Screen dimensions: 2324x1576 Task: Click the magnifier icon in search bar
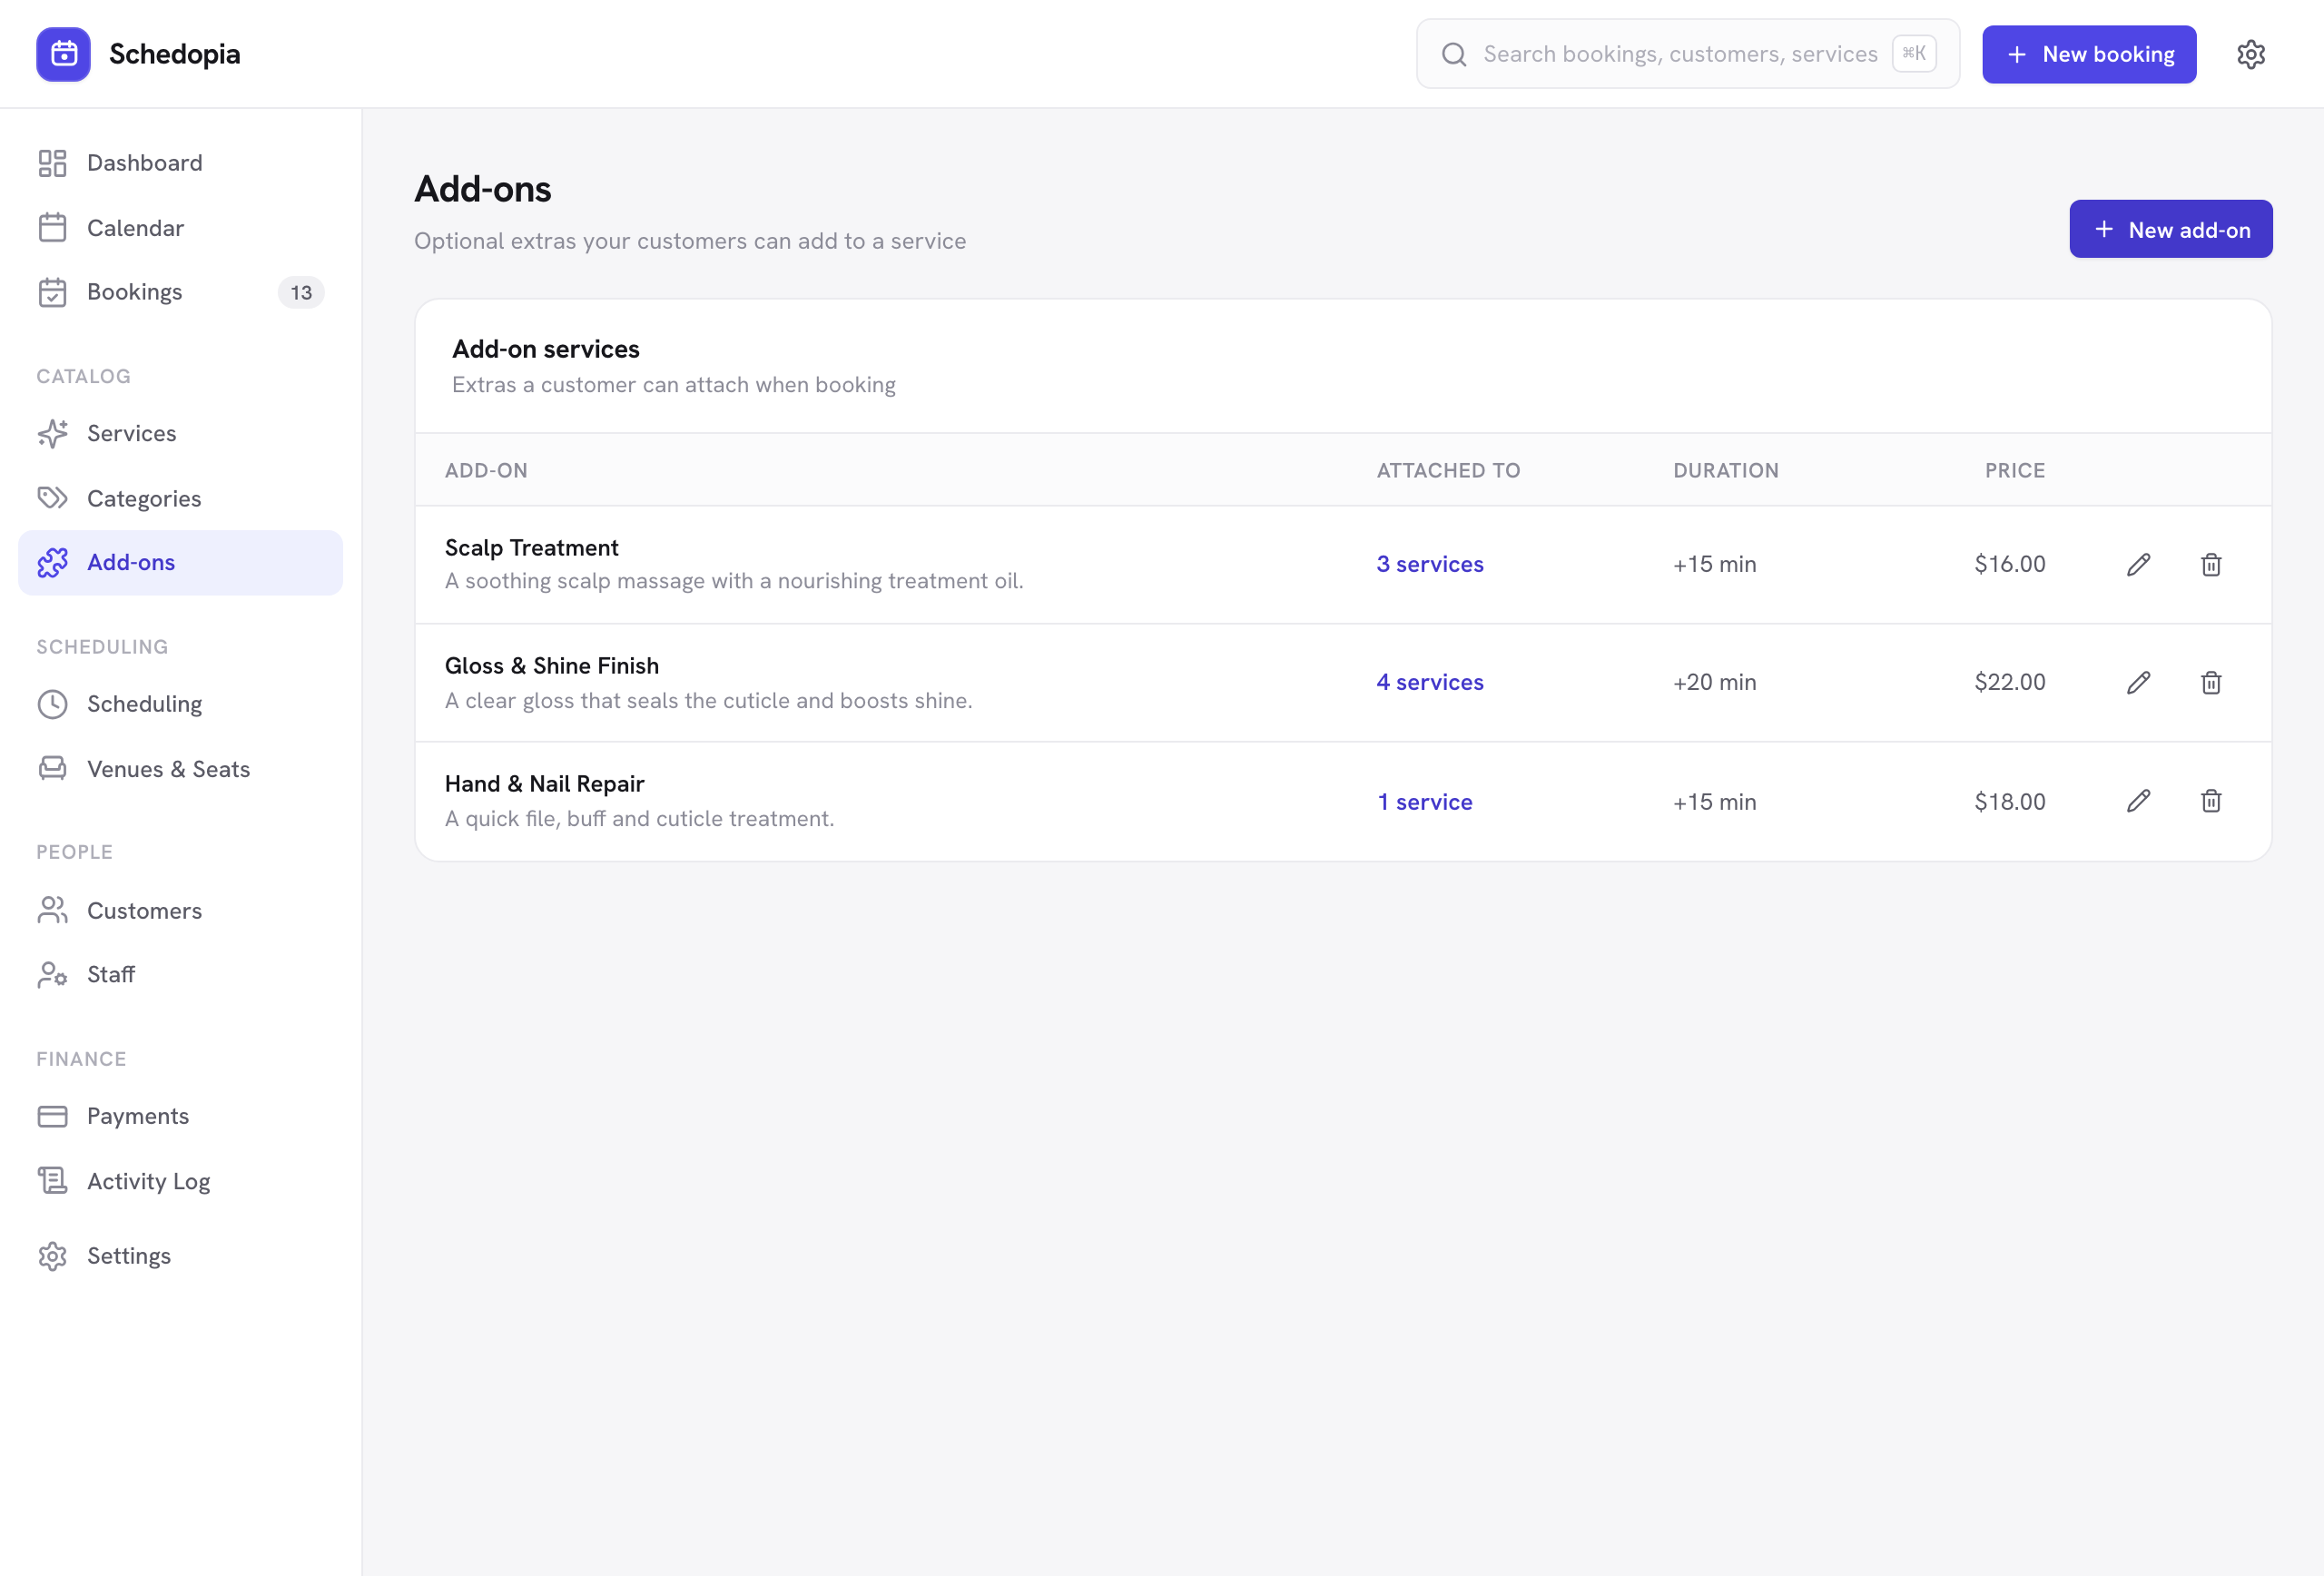1454,54
